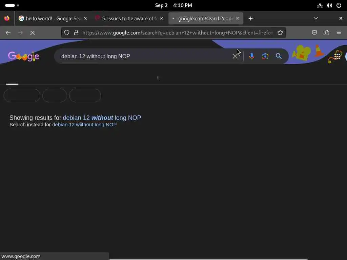Bookmark this page with the star
347x260 pixels.
(x=280, y=33)
